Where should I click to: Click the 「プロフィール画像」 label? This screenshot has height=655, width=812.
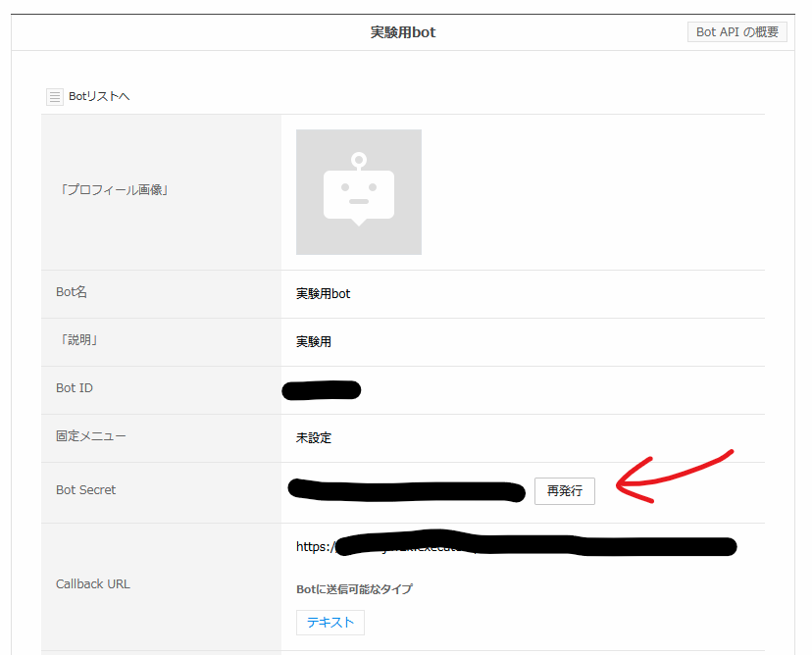(114, 190)
